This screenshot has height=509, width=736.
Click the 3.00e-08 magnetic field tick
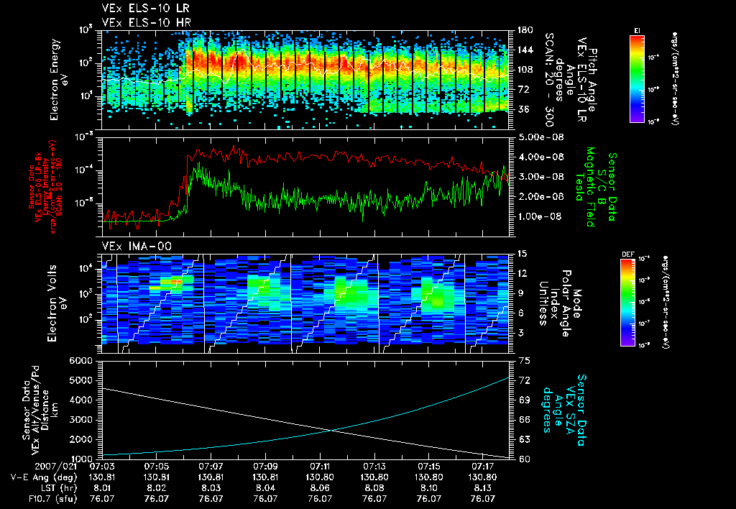[540, 177]
